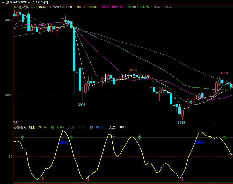The width and height of the screenshot is (233, 184).
Task: Click the rightmost green 空 signal marker
Action: [x=225, y=138]
